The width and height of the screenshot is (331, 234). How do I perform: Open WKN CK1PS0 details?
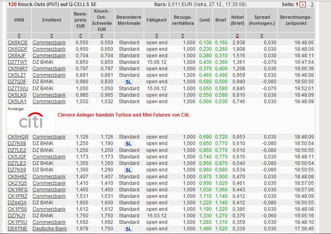pyautogui.click(x=18, y=209)
